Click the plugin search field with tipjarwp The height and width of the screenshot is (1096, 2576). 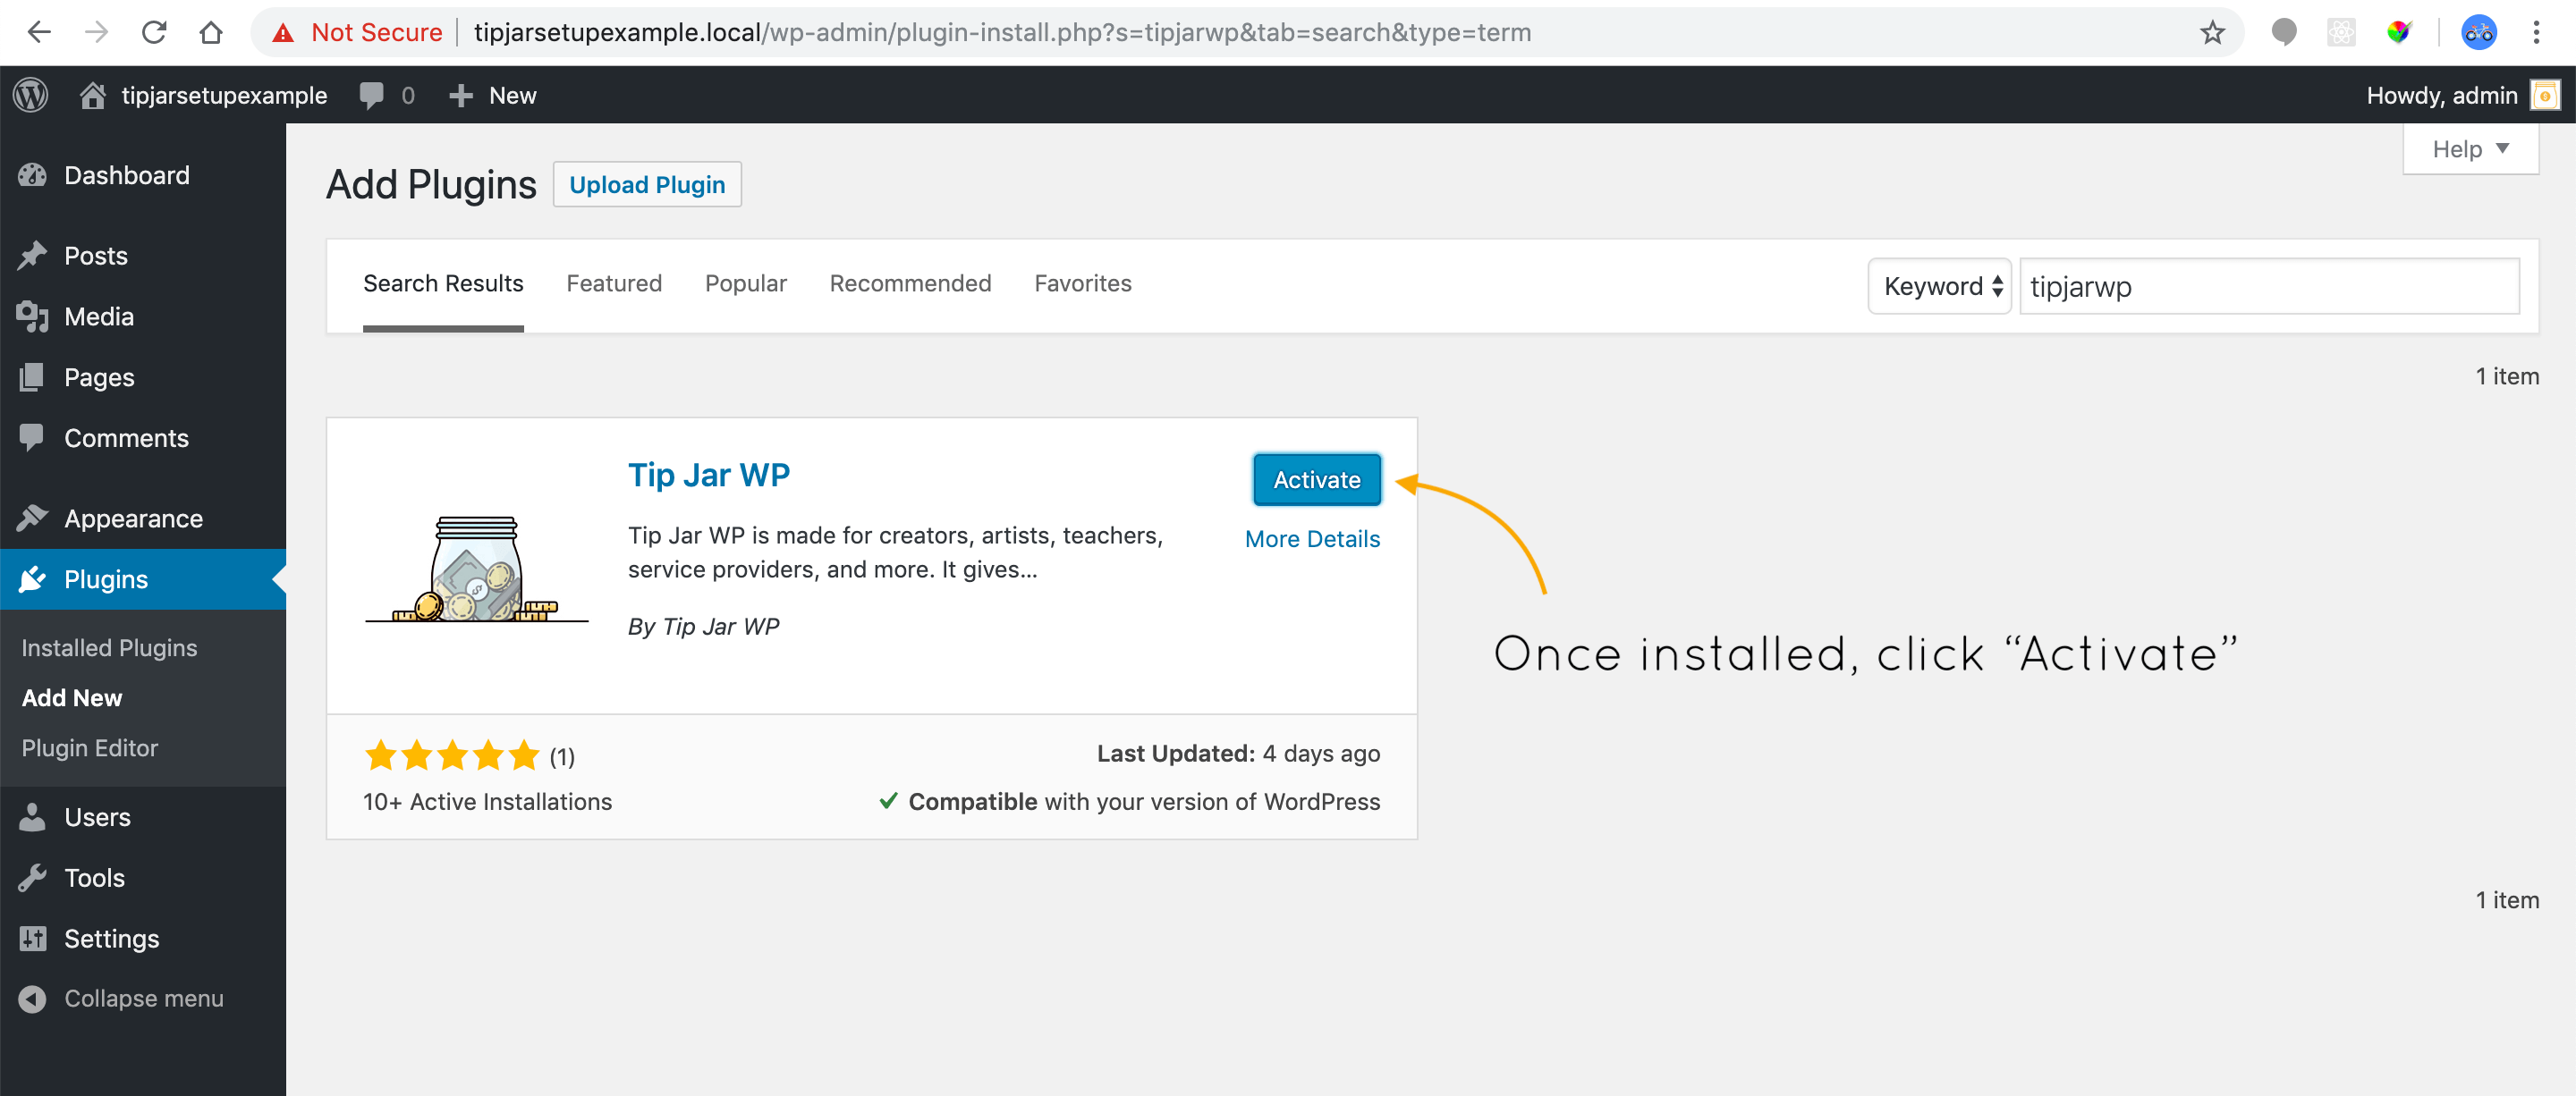point(2269,287)
